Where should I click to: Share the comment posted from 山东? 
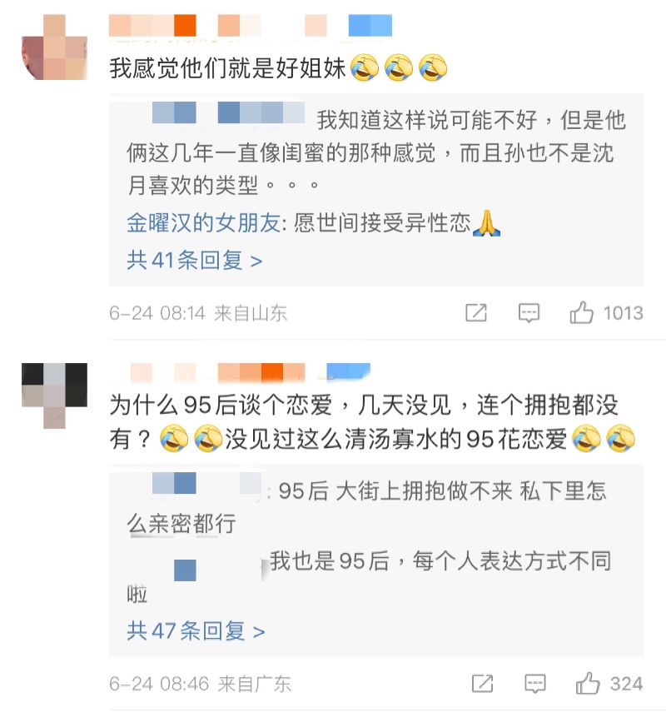[x=476, y=313]
